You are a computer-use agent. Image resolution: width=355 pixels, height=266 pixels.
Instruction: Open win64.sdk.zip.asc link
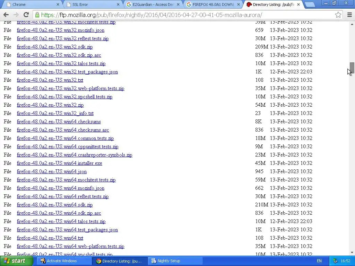pos(59,213)
